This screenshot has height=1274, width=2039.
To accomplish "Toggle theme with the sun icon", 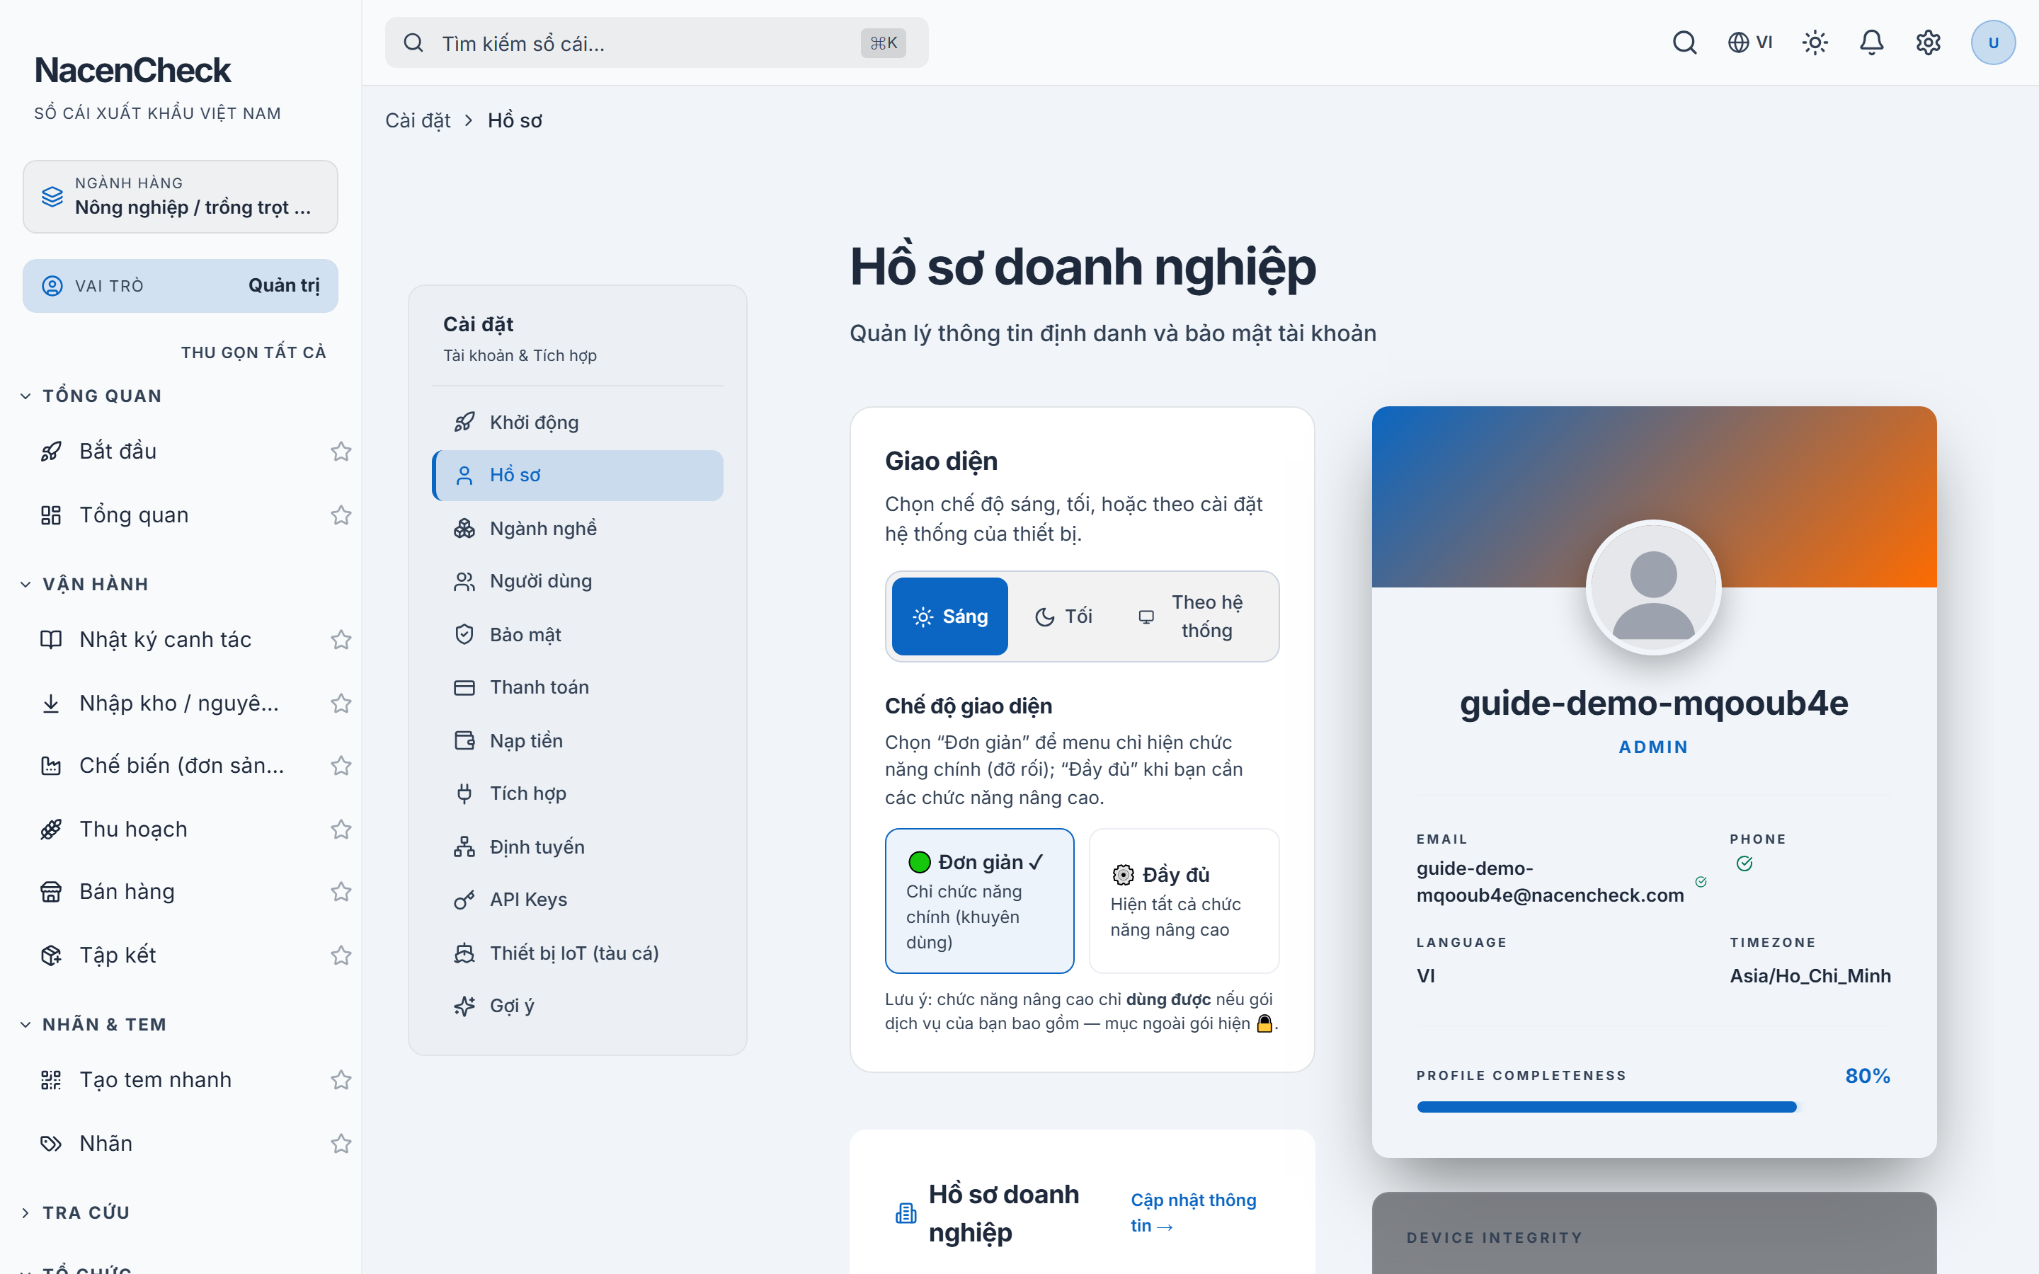I will [1815, 42].
